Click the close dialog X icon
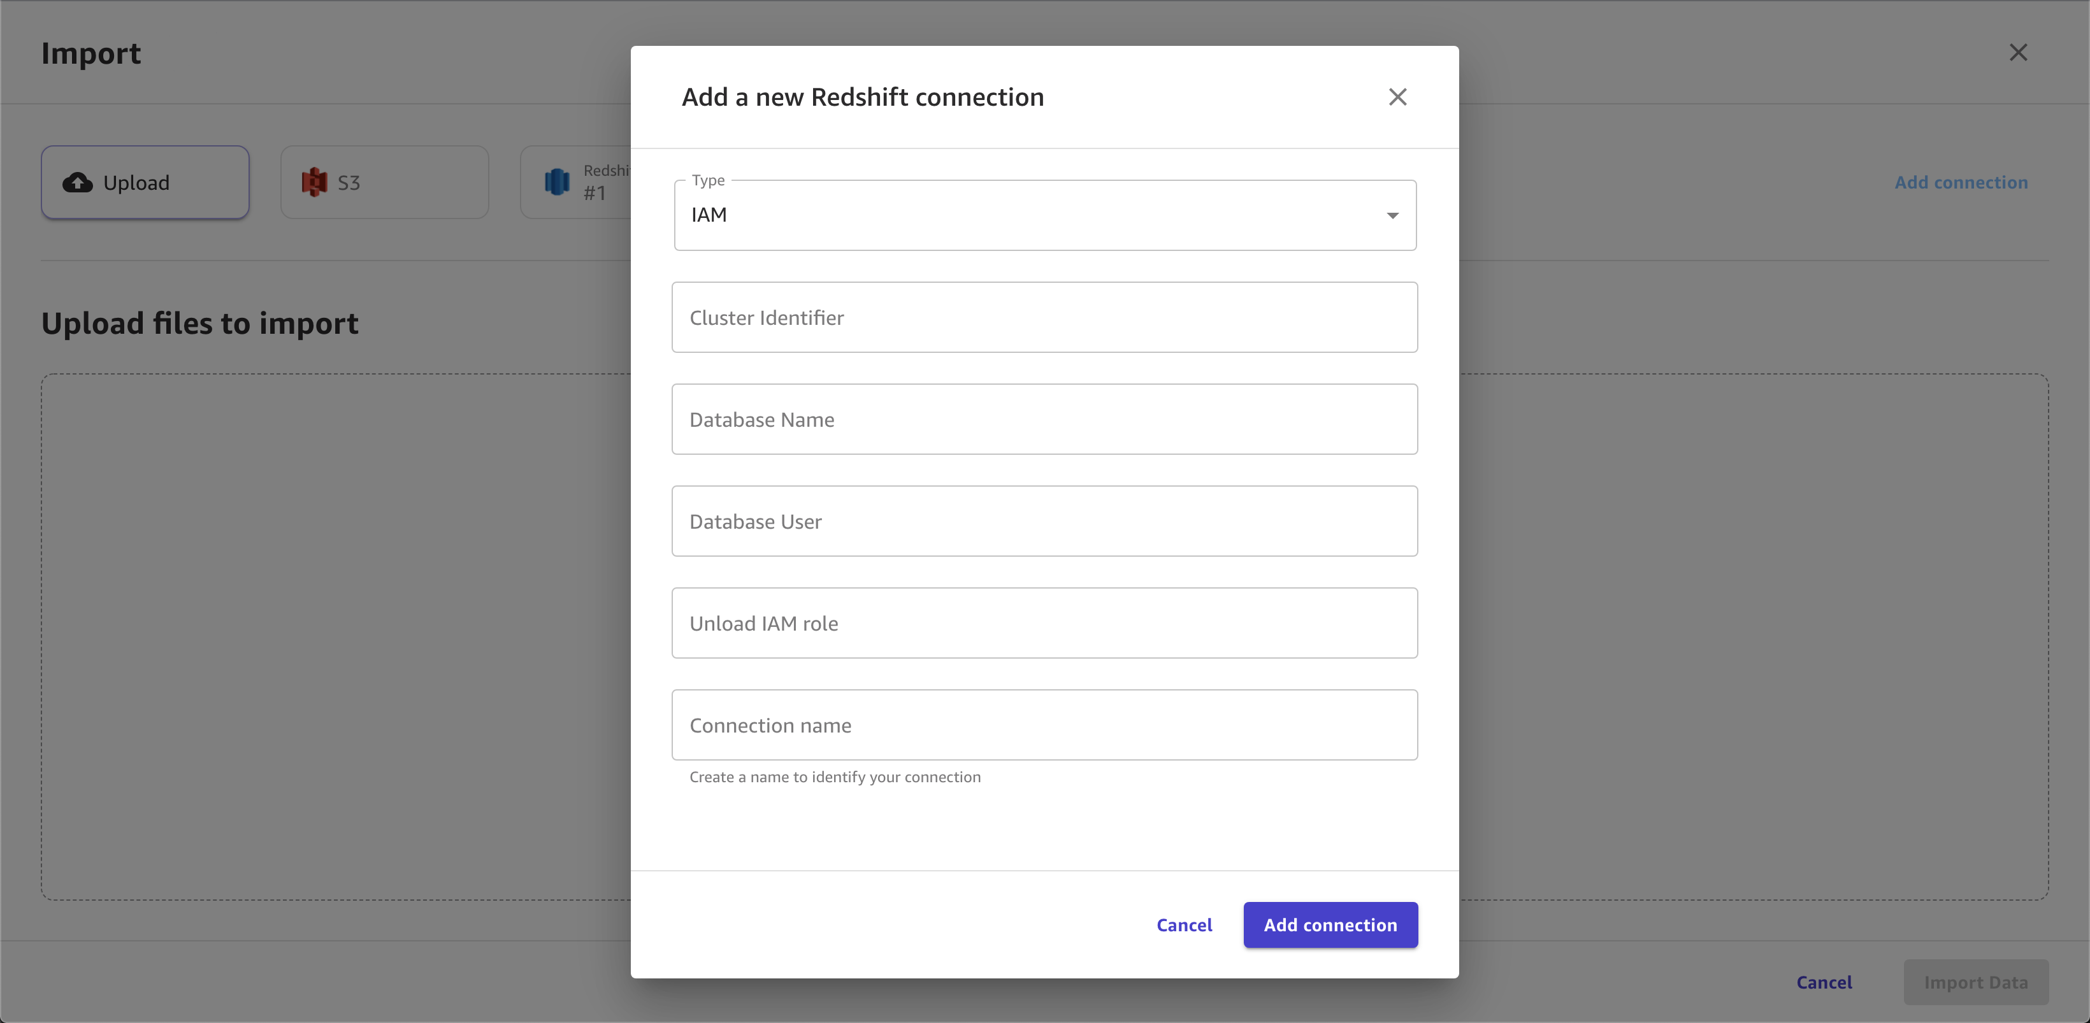The width and height of the screenshot is (2090, 1023). coord(1397,96)
